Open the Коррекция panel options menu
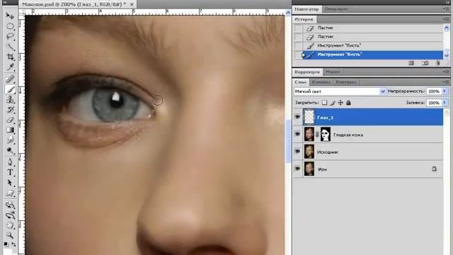 point(445,72)
